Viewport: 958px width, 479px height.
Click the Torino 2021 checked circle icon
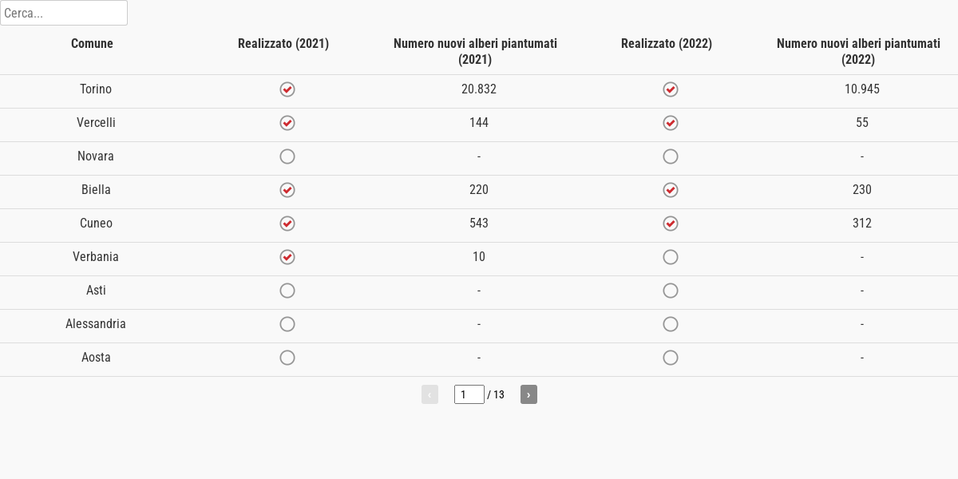coord(287,89)
